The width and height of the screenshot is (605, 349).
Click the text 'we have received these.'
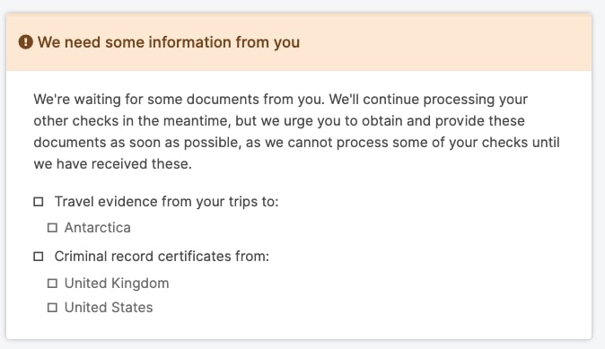(113, 164)
